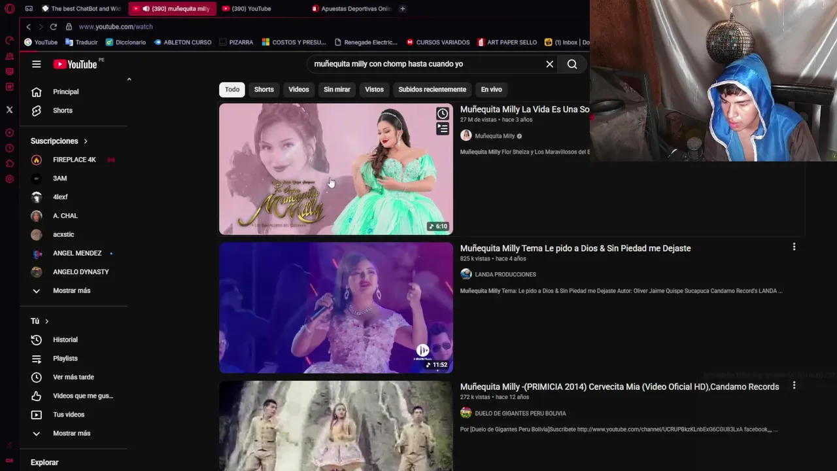The width and height of the screenshot is (837, 471).
Task: Click the YouTube logo
Action: [x=75, y=64]
